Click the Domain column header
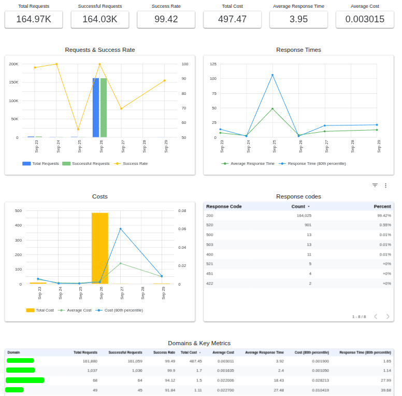The height and width of the screenshot is (396, 402). 13,352
